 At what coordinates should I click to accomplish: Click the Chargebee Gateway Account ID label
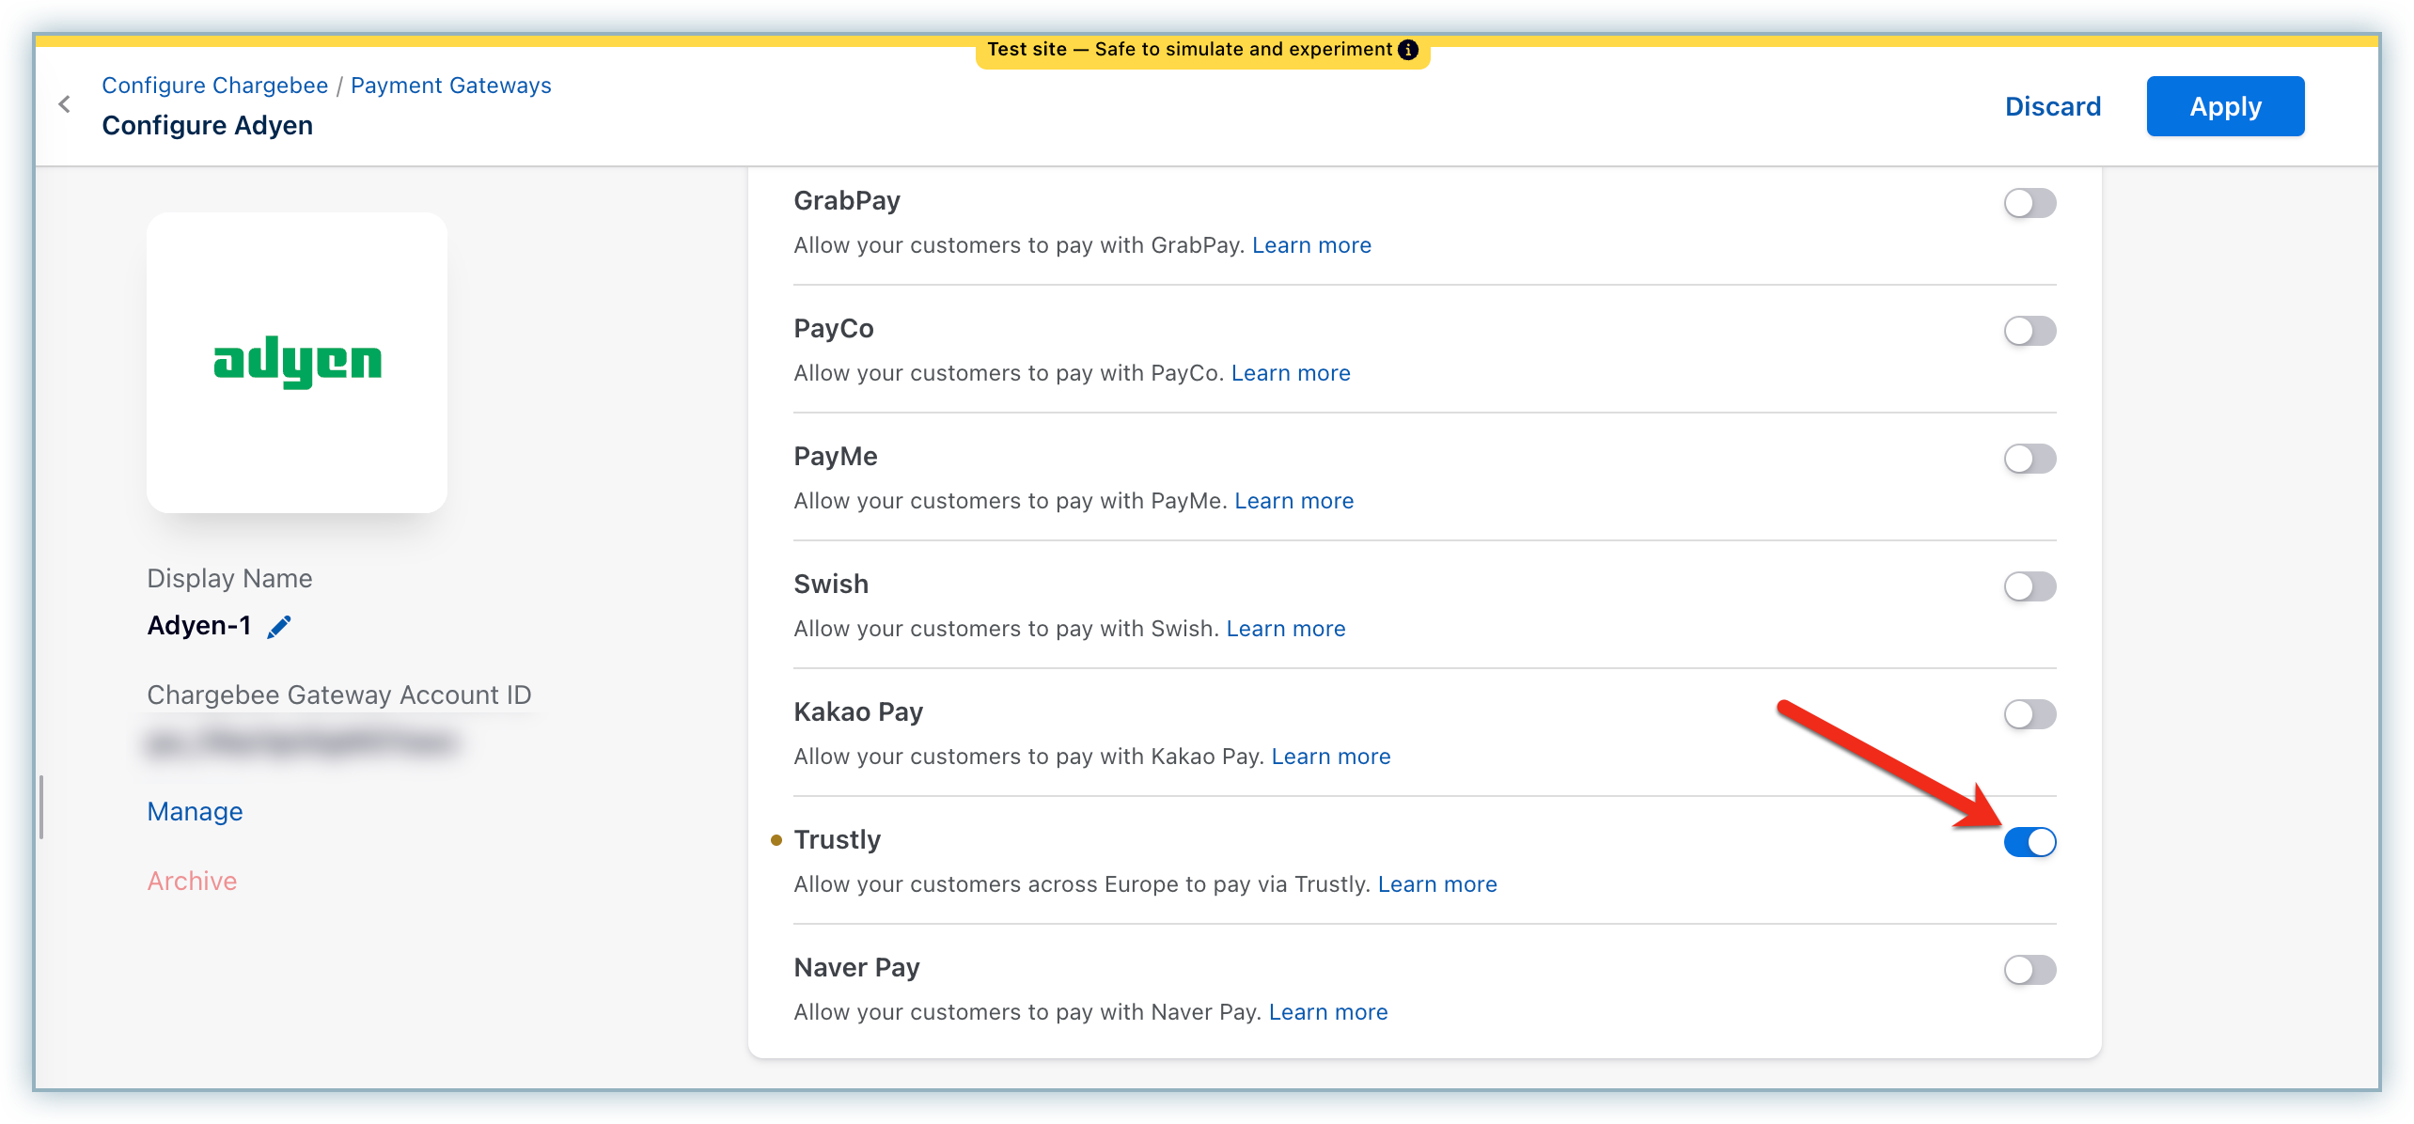coord(339,695)
